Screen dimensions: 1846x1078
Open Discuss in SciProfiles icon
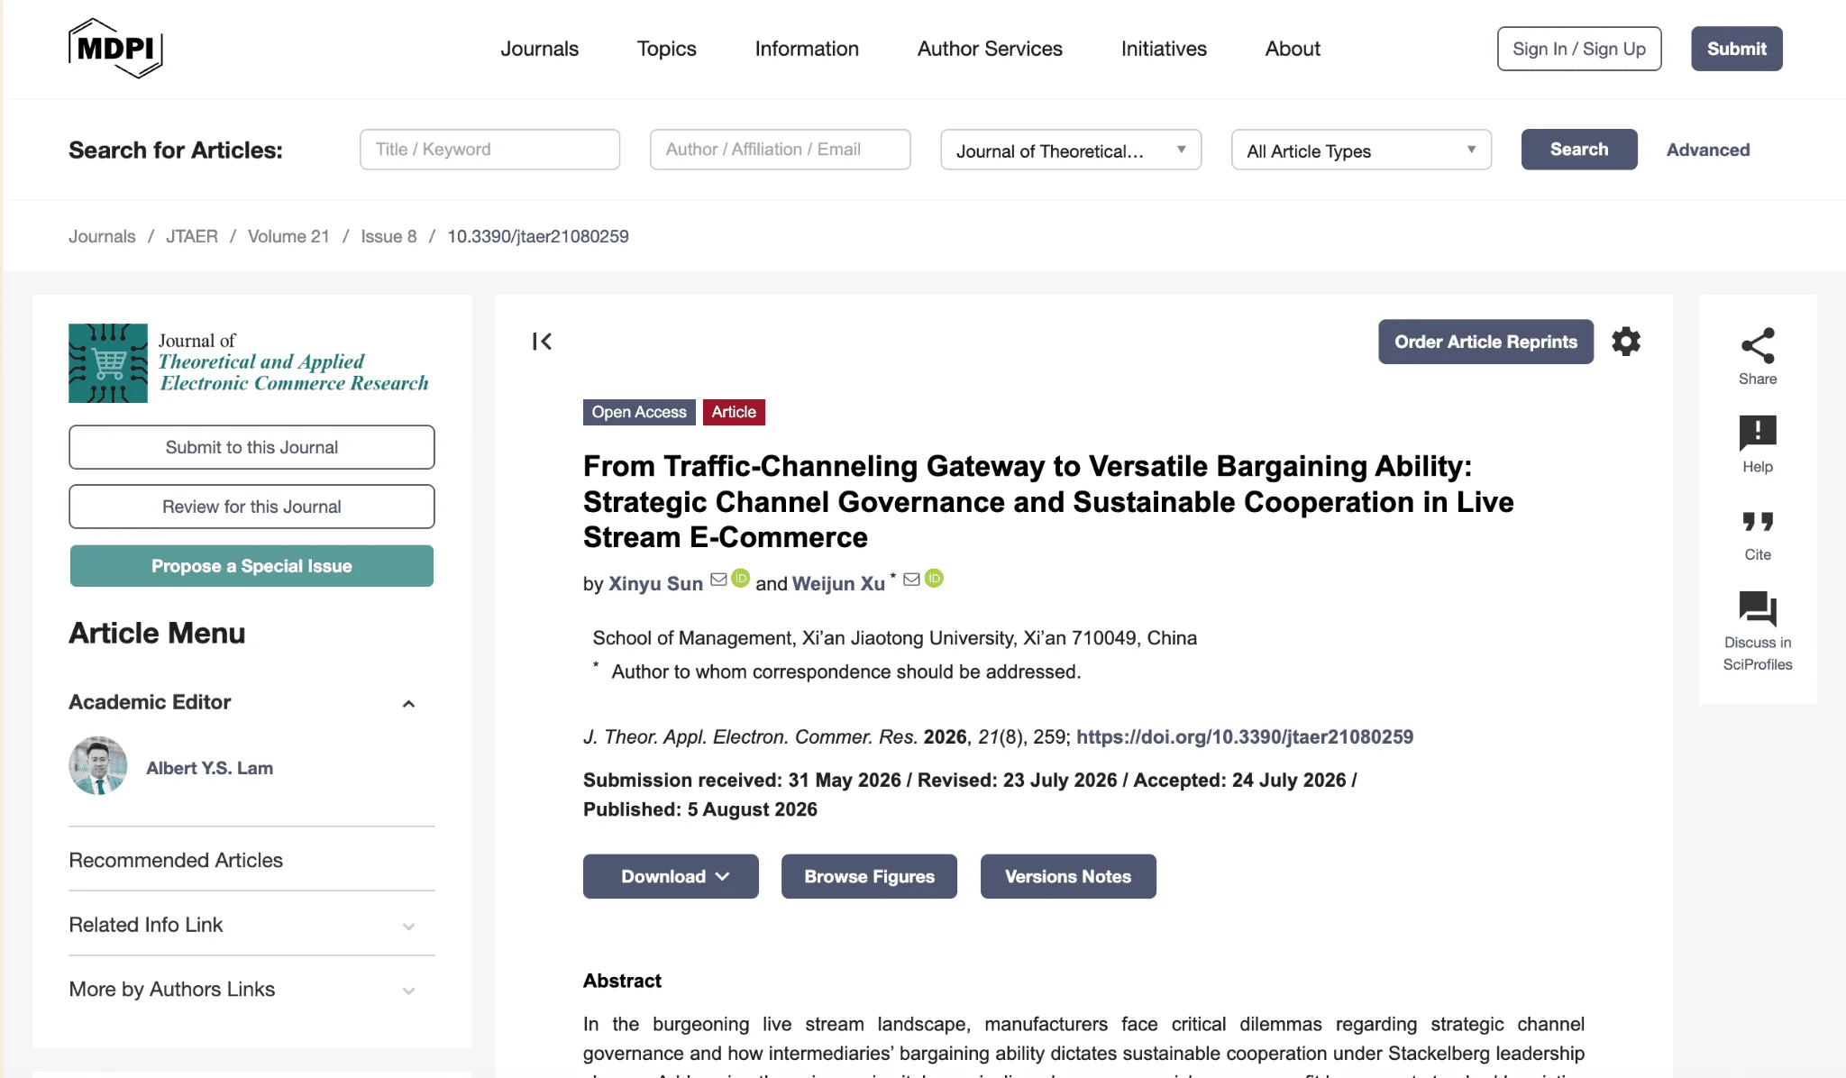click(1757, 609)
